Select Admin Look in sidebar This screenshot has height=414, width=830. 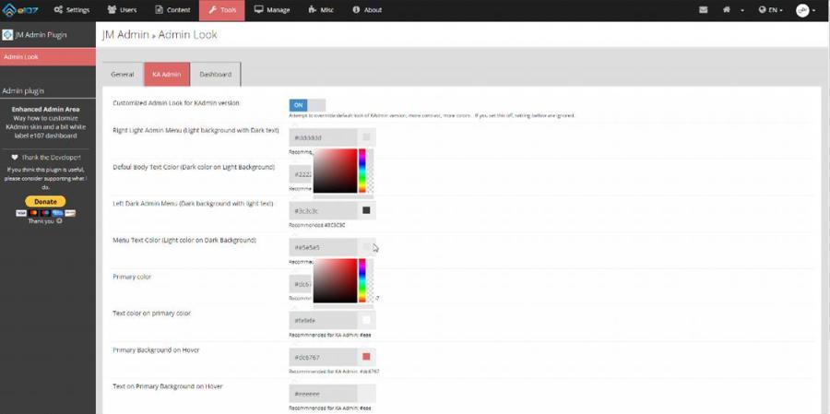48,56
